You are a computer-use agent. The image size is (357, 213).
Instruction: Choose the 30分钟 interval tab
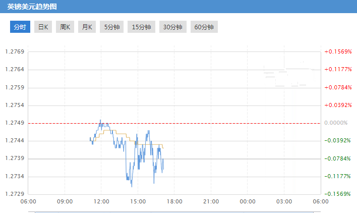pos(172,27)
